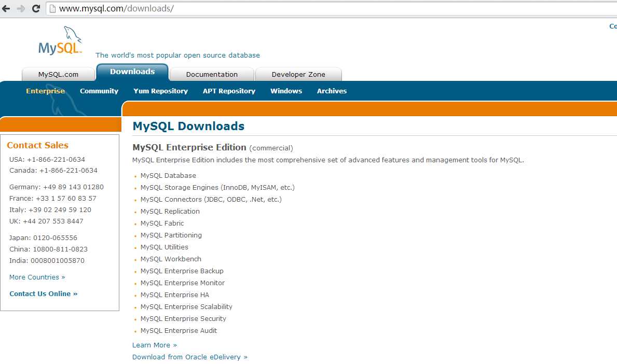Click the MySQL Fabric list item
The image size is (617, 364).
coord(162,223)
